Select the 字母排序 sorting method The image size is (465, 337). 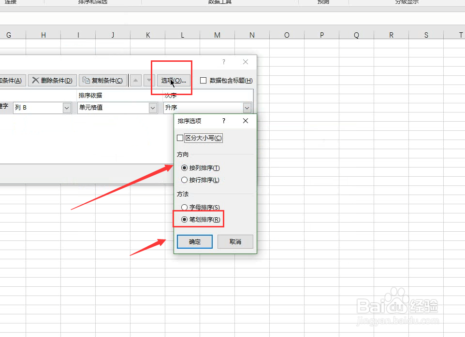click(x=184, y=207)
